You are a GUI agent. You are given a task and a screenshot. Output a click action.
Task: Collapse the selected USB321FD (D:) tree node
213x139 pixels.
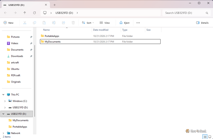click(x=3, y=114)
